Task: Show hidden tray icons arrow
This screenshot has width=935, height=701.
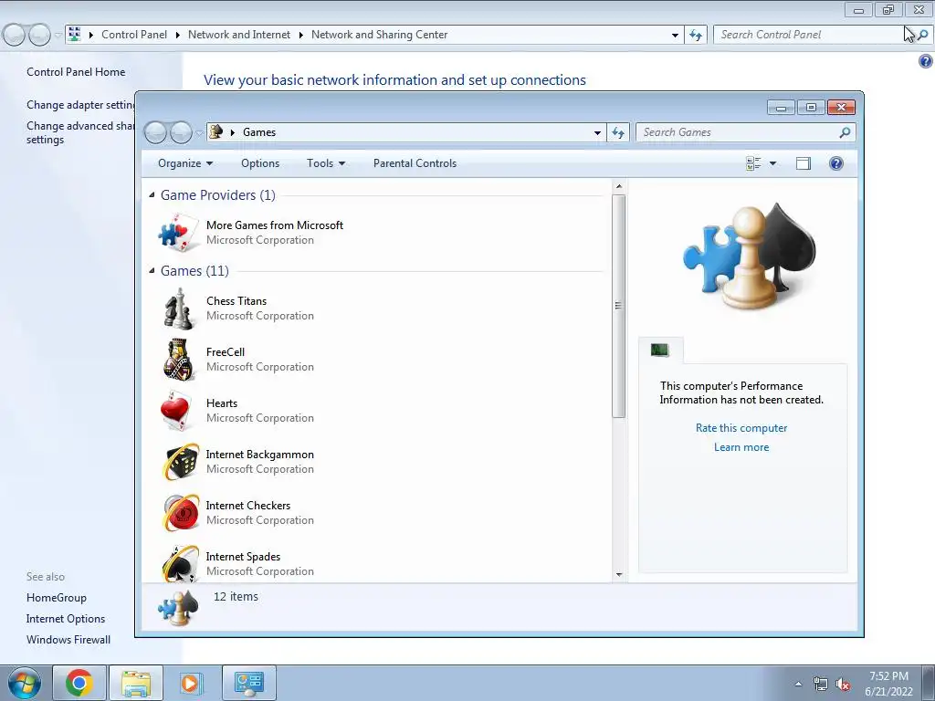Action: point(798,684)
